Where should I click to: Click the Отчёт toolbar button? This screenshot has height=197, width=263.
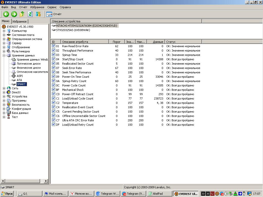(x=54, y=14)
